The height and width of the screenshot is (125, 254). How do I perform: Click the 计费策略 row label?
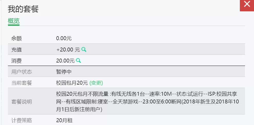point(22,120)
